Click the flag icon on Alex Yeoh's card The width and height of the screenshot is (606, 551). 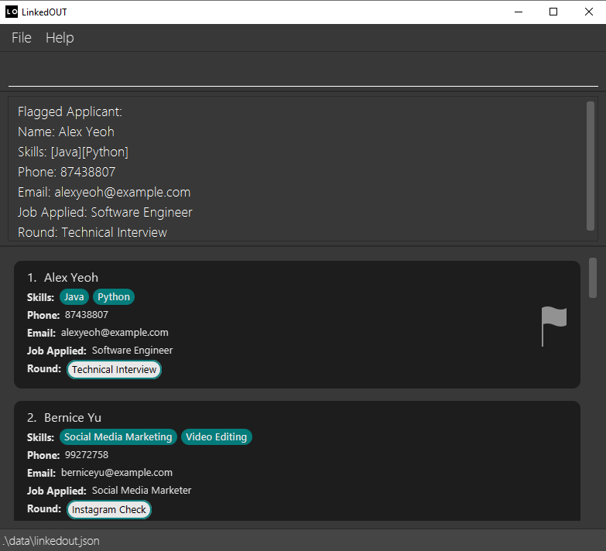pyautogui.click(x=553, y=326)
